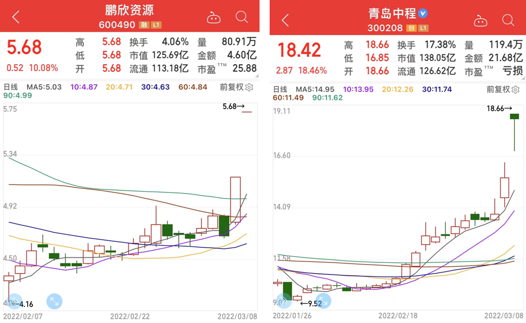The height and width of the screenshot is (323, 526).
Task: Tap the green 90:4.99 moving average label
Action: point(18,95)
